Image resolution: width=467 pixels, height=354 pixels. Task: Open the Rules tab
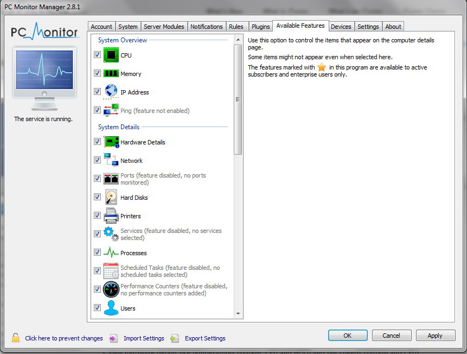(236, 27)
